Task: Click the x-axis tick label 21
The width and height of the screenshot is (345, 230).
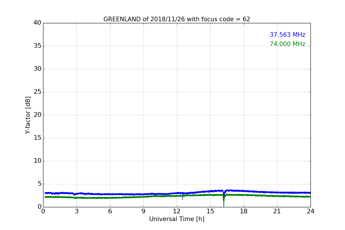Action: [277, 211]
